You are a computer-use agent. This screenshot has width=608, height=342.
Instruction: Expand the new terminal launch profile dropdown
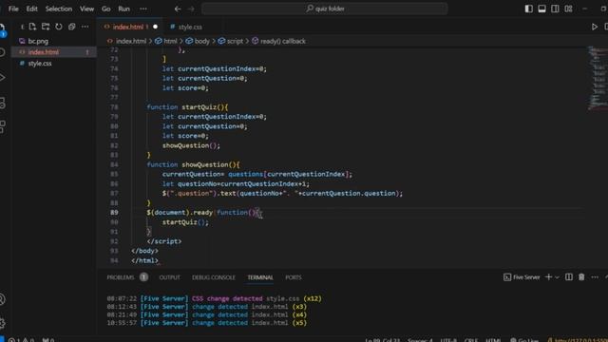[558, 277]
